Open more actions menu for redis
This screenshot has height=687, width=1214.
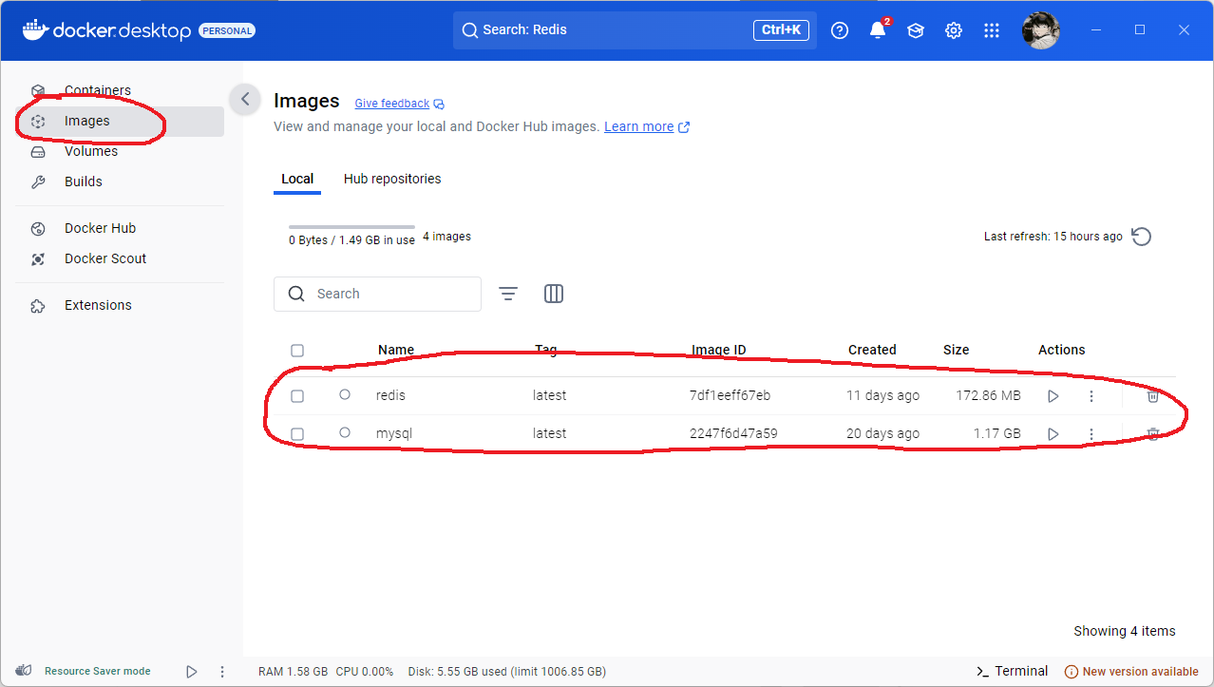(1091, 396)
